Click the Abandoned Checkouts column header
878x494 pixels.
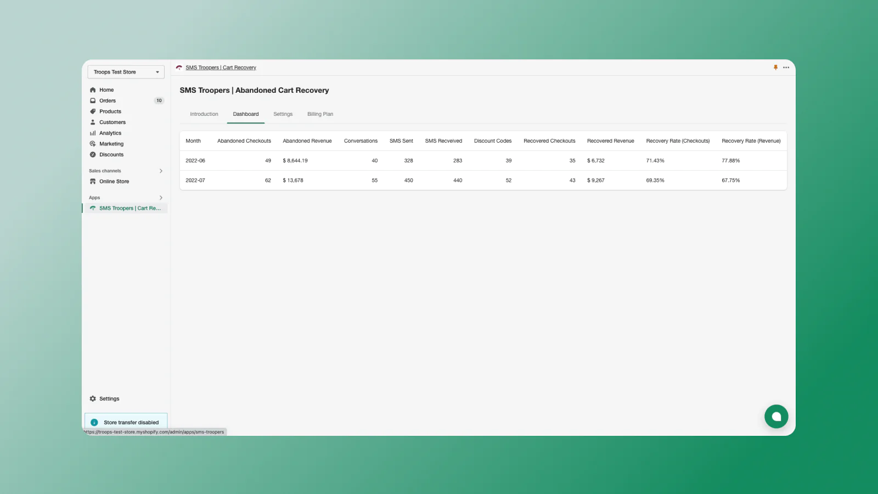(244, 141)
